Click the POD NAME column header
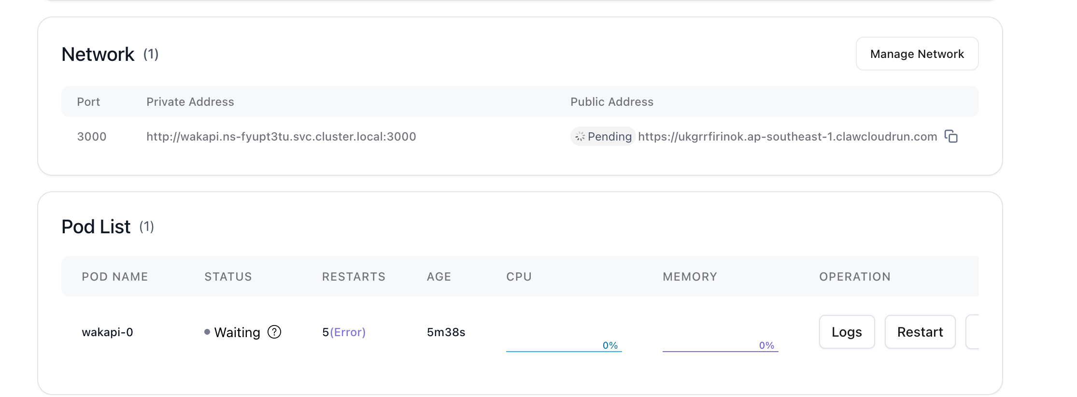Viewport: 1077px width, 397px height. 115,277
